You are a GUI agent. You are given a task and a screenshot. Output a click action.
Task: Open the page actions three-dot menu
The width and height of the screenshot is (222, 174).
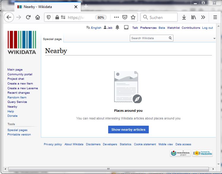tap(116, 17)
